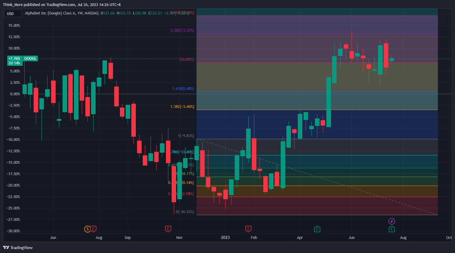455x253 pixels.
Task: Click the Sep time axis label
Action: point(128,238)
